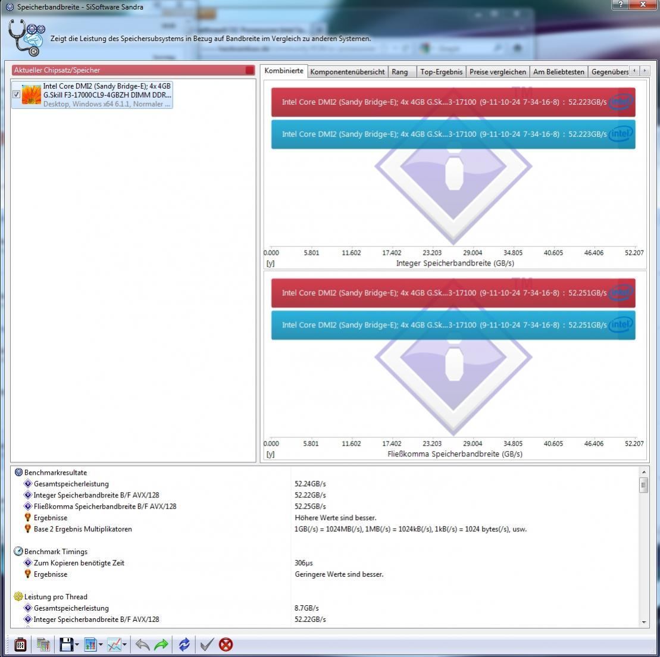Viewport: 660px width, 657px height.
Task: Click the grey checkmark OK icon
Action: (207, 645)
